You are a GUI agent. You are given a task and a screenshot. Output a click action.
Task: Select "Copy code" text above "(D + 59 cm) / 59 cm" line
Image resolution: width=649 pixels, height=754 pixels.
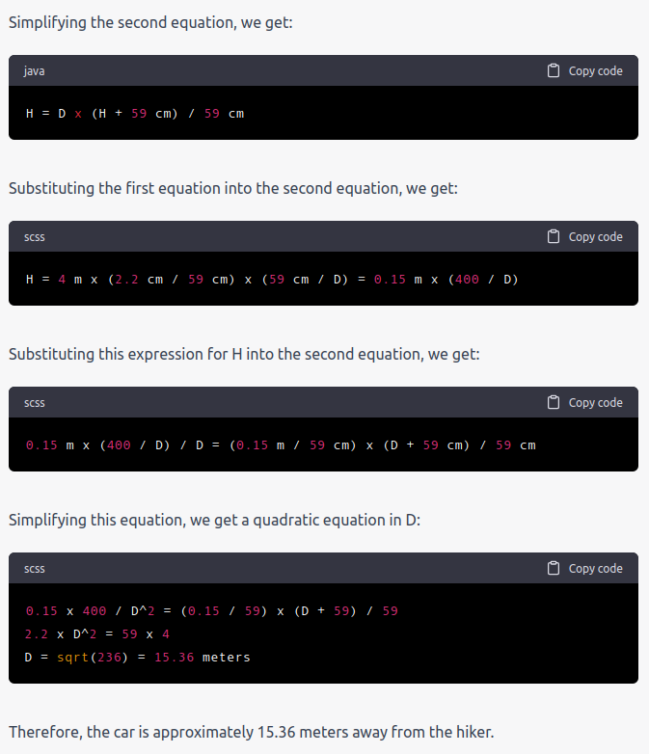[596, 403]
